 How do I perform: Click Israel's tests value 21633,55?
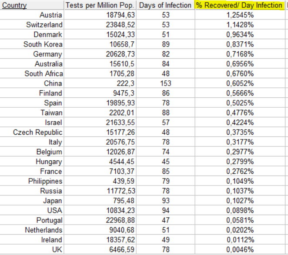point(121,123)
